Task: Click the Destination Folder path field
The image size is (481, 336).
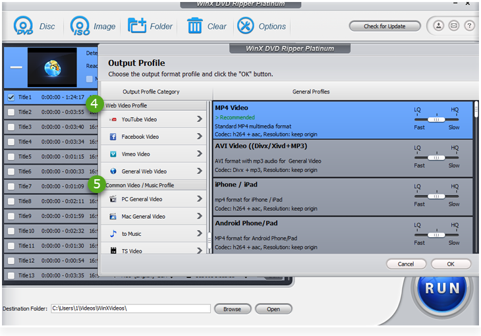Action: point(130,308)
